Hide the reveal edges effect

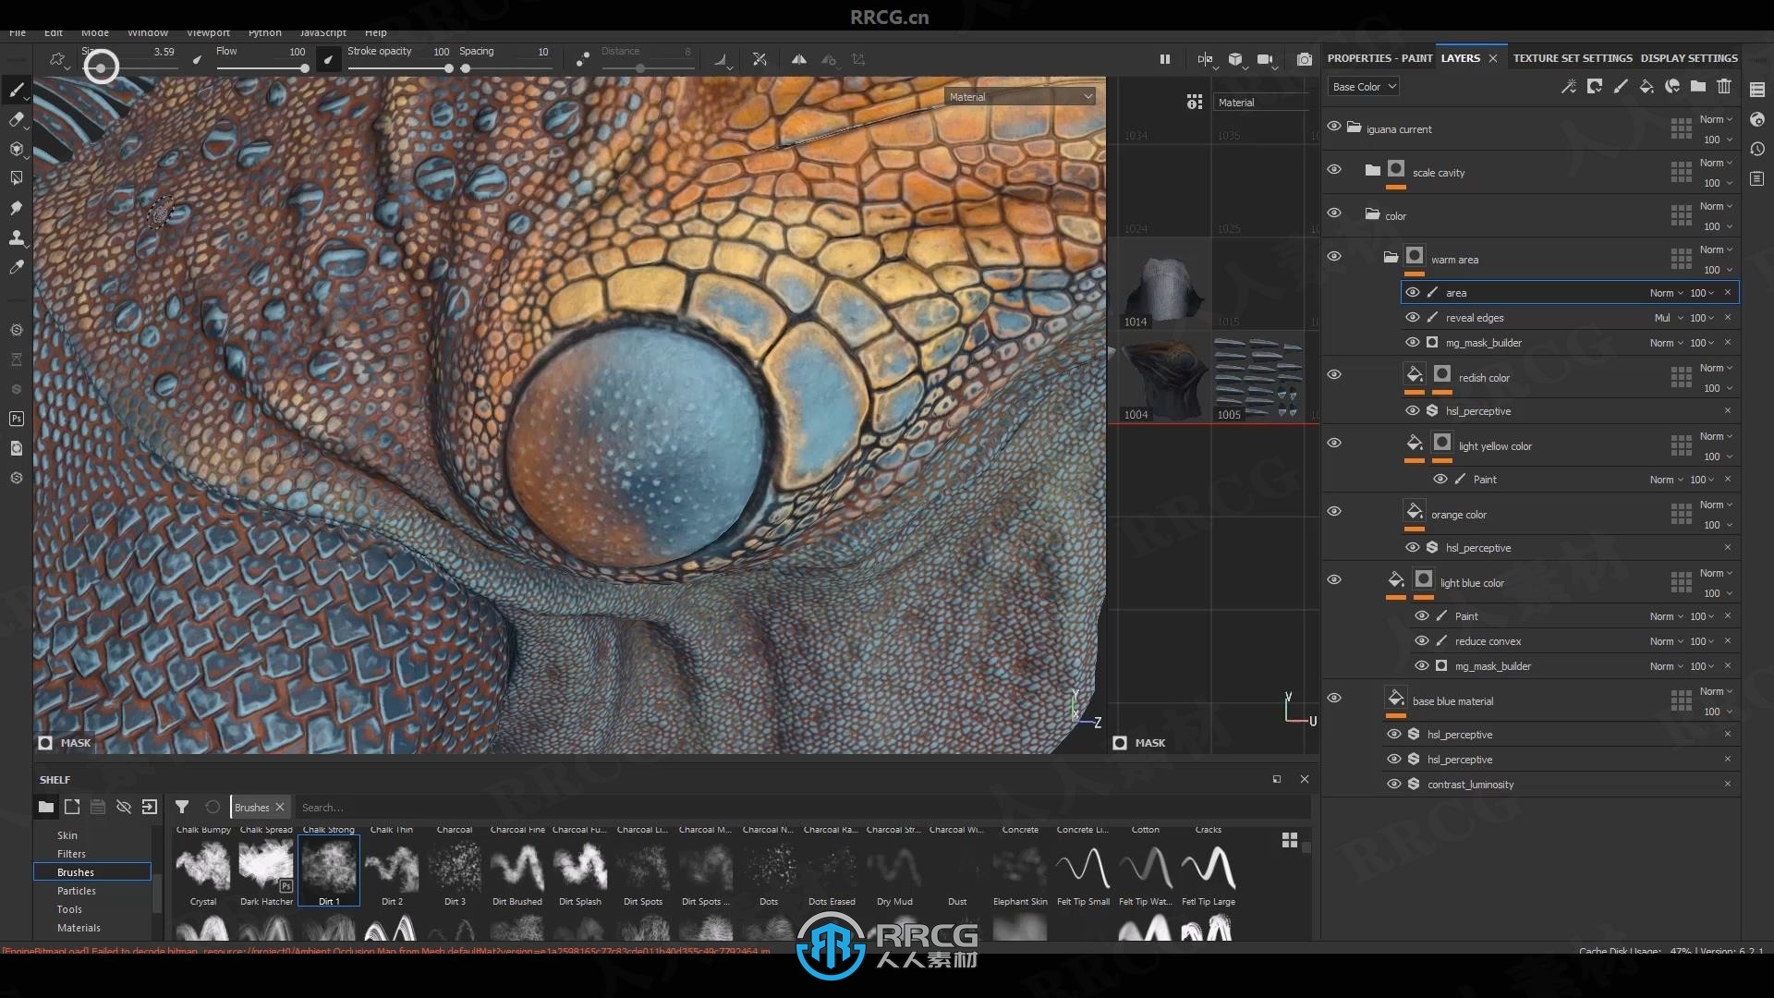1413,317
